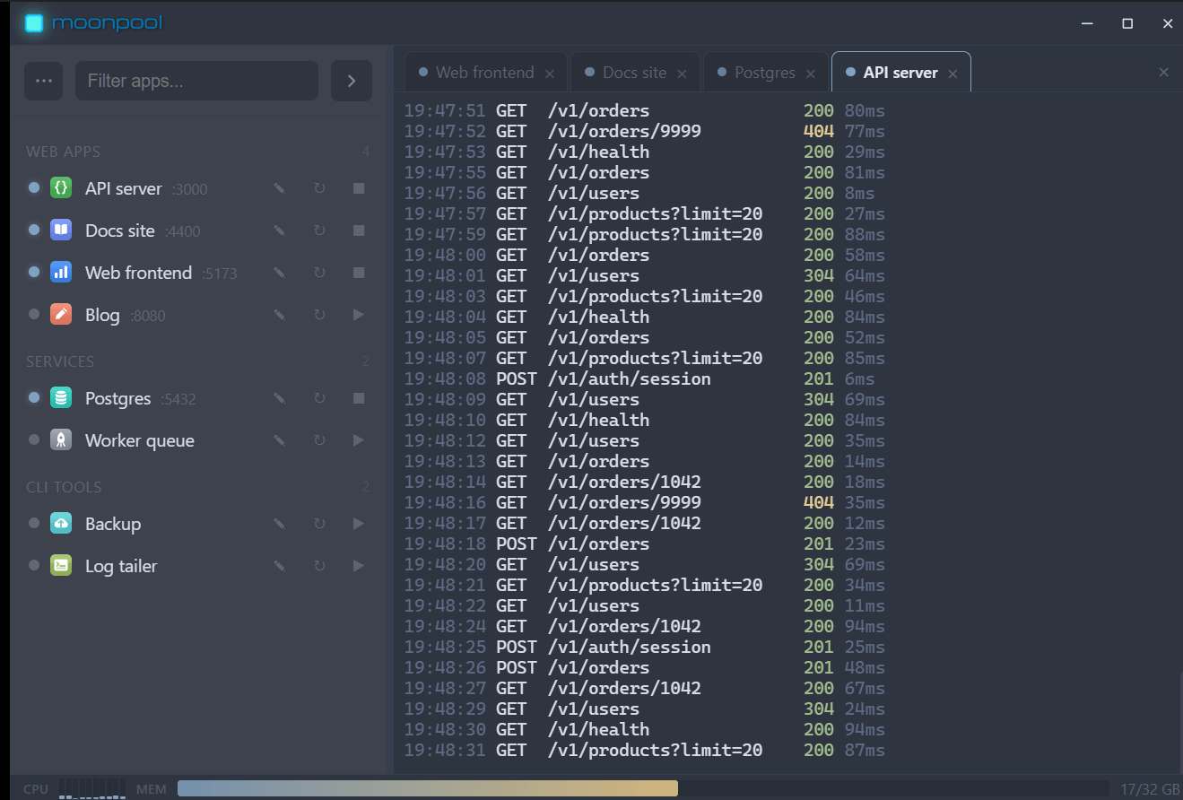Restart the API server app
The height and width of the screenshot is (800, 1183).
(x=319, y=188)
